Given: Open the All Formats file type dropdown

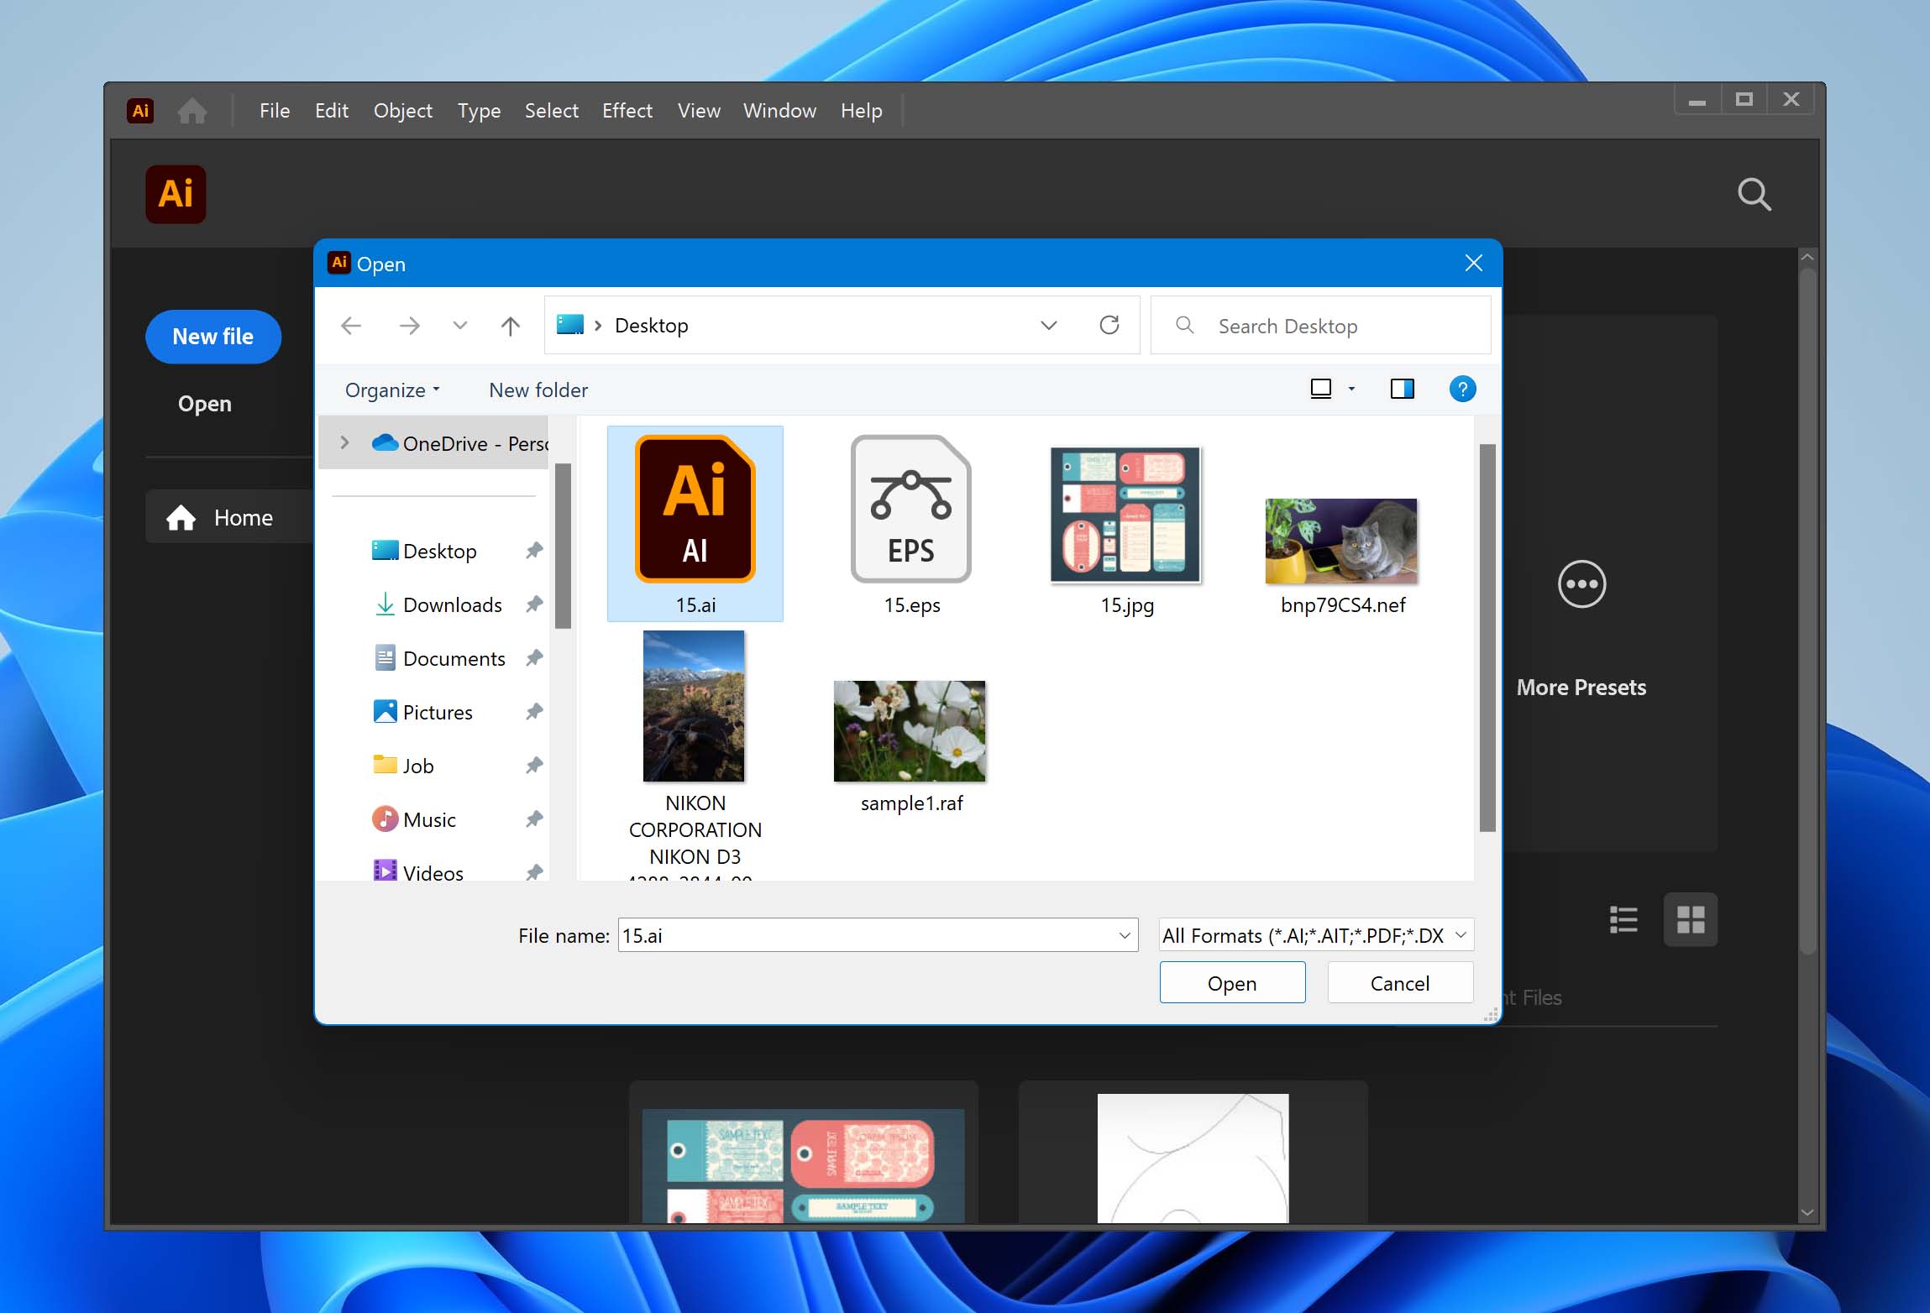Looking at the screenshot, I should tap(1316, 935).
